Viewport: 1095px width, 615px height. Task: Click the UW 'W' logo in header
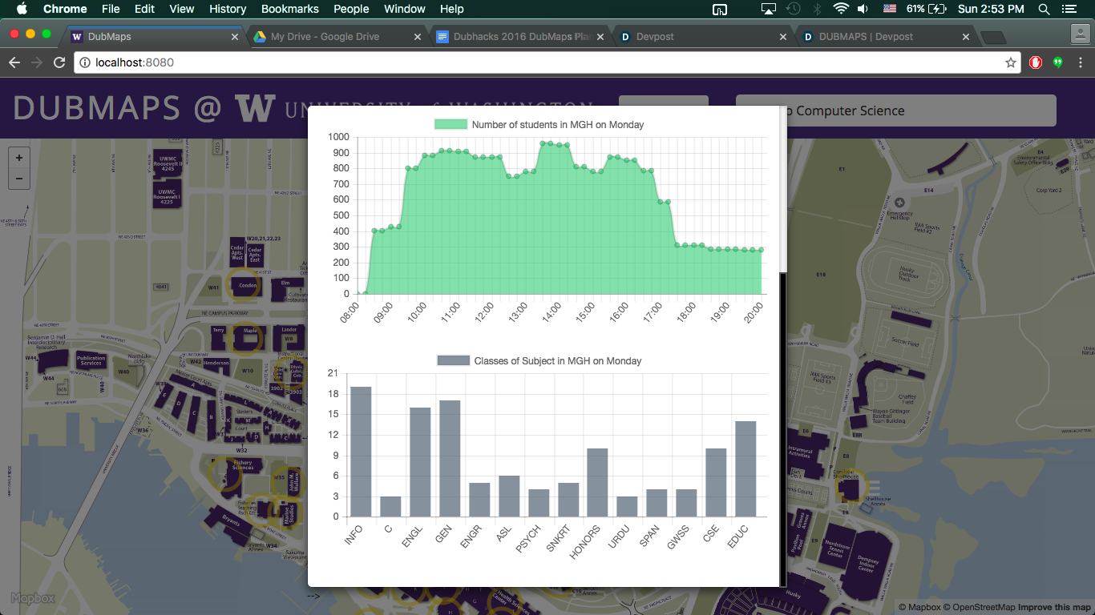coord(255,108)
